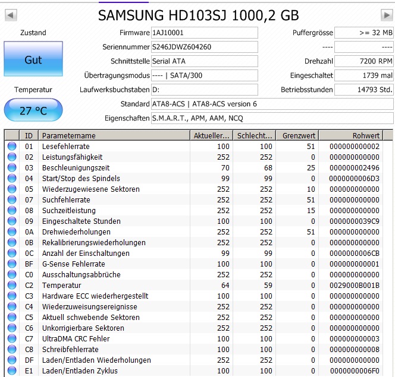Sort by the Schlecht column header
Image resolution: width=395 pixels, height=377 pixels.
[255, 135]
